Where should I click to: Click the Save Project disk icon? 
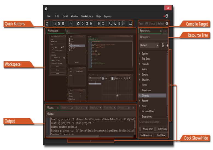(63, 23)
